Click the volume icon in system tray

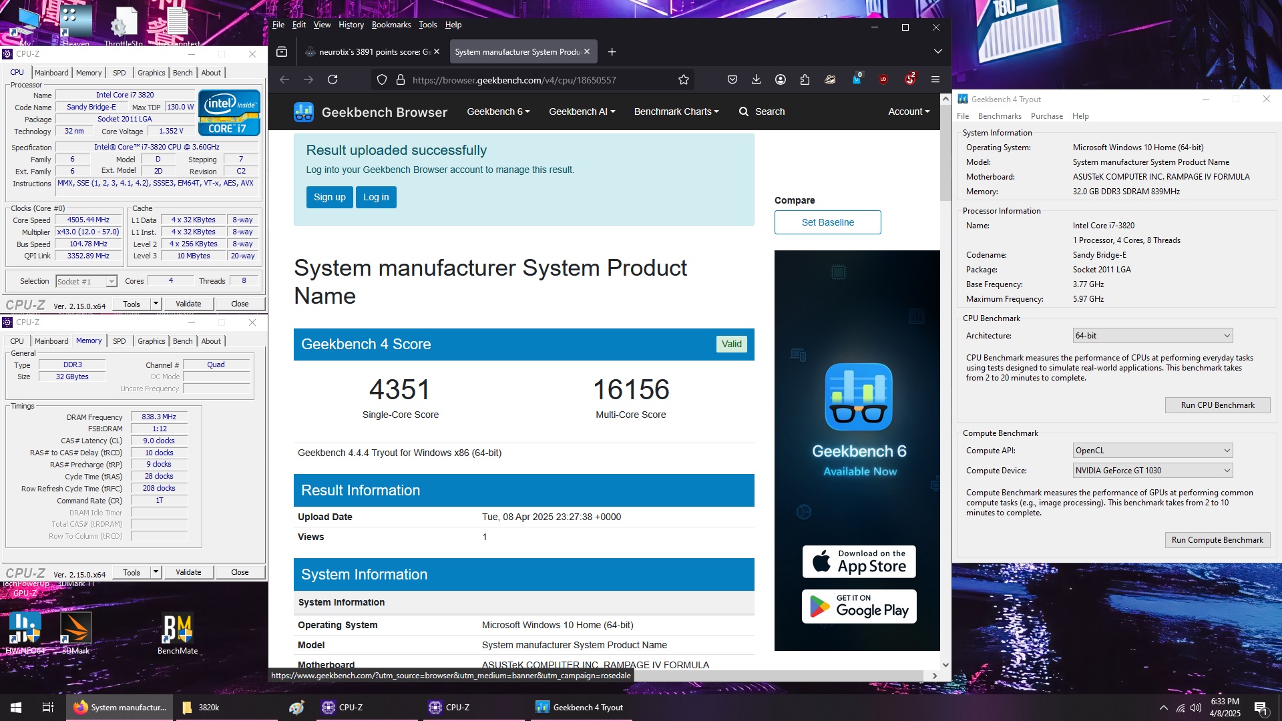coord(1196,708)
